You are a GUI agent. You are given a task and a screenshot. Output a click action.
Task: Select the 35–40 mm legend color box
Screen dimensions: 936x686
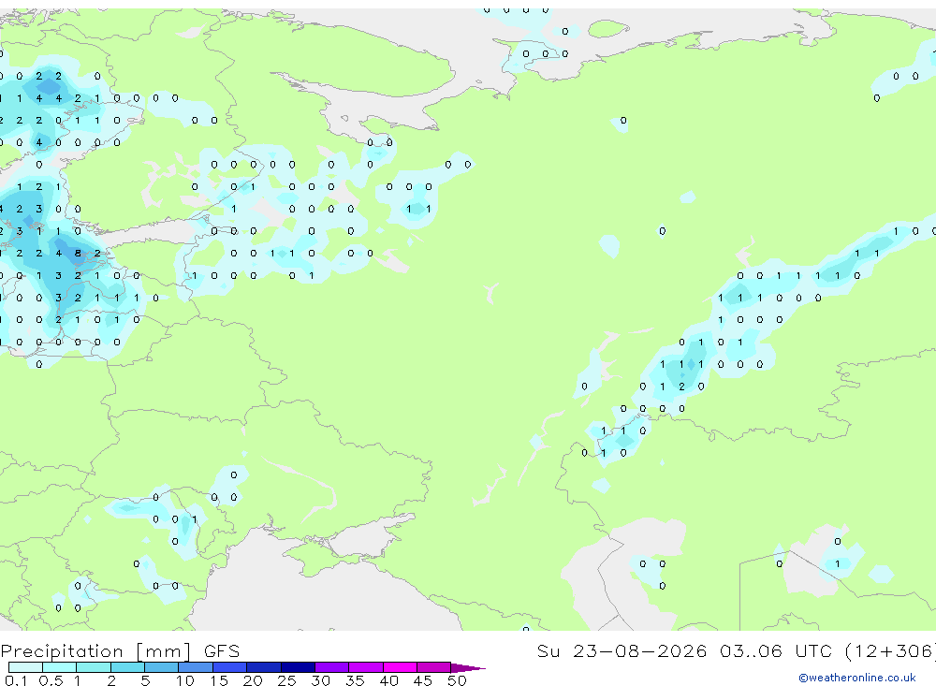[366, 667]
